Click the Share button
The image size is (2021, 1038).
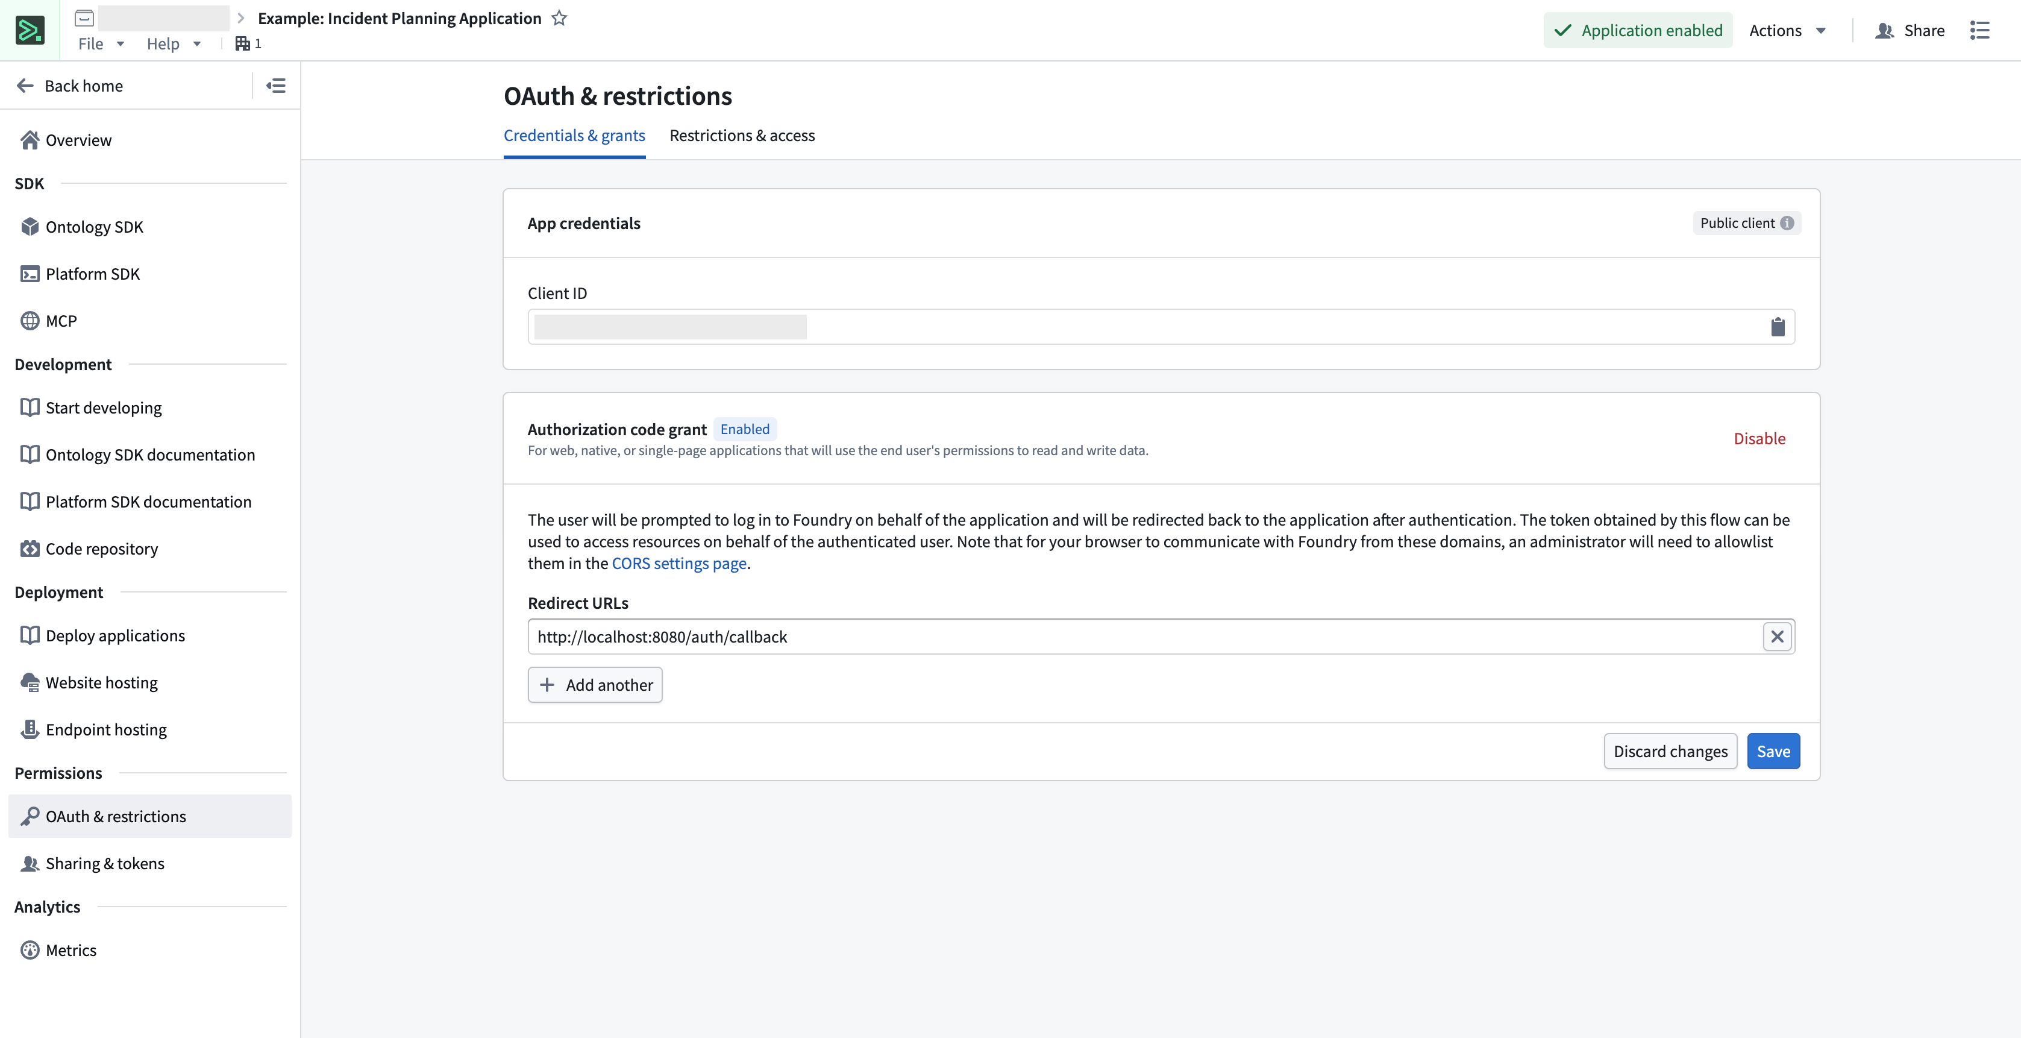(x=1910, y=31)
